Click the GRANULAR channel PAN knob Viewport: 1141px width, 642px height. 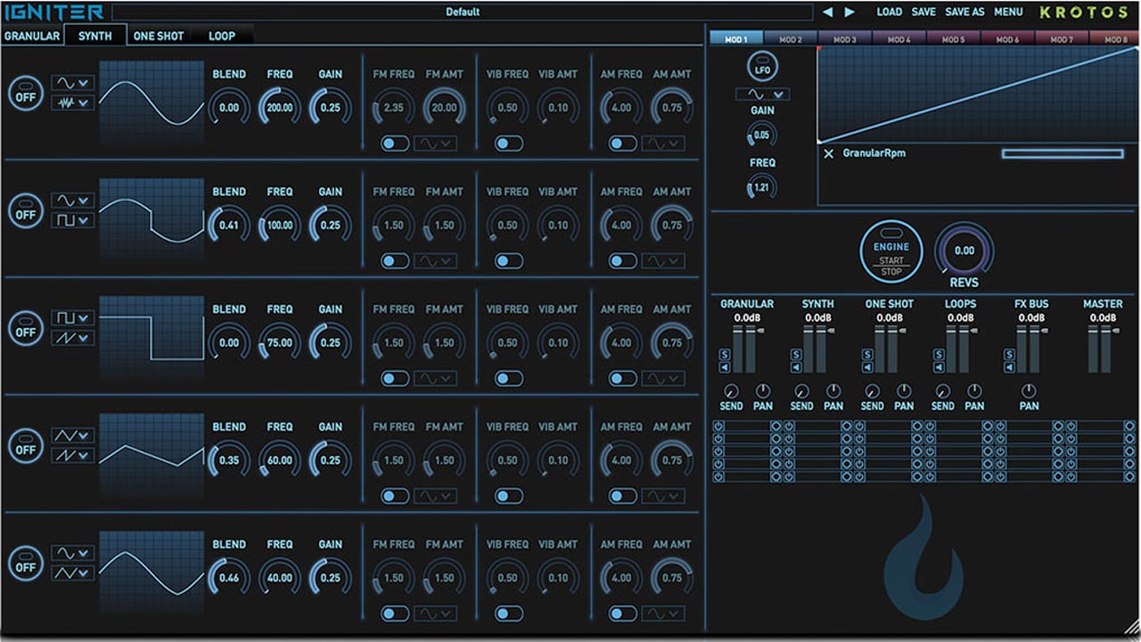[762, 391]
